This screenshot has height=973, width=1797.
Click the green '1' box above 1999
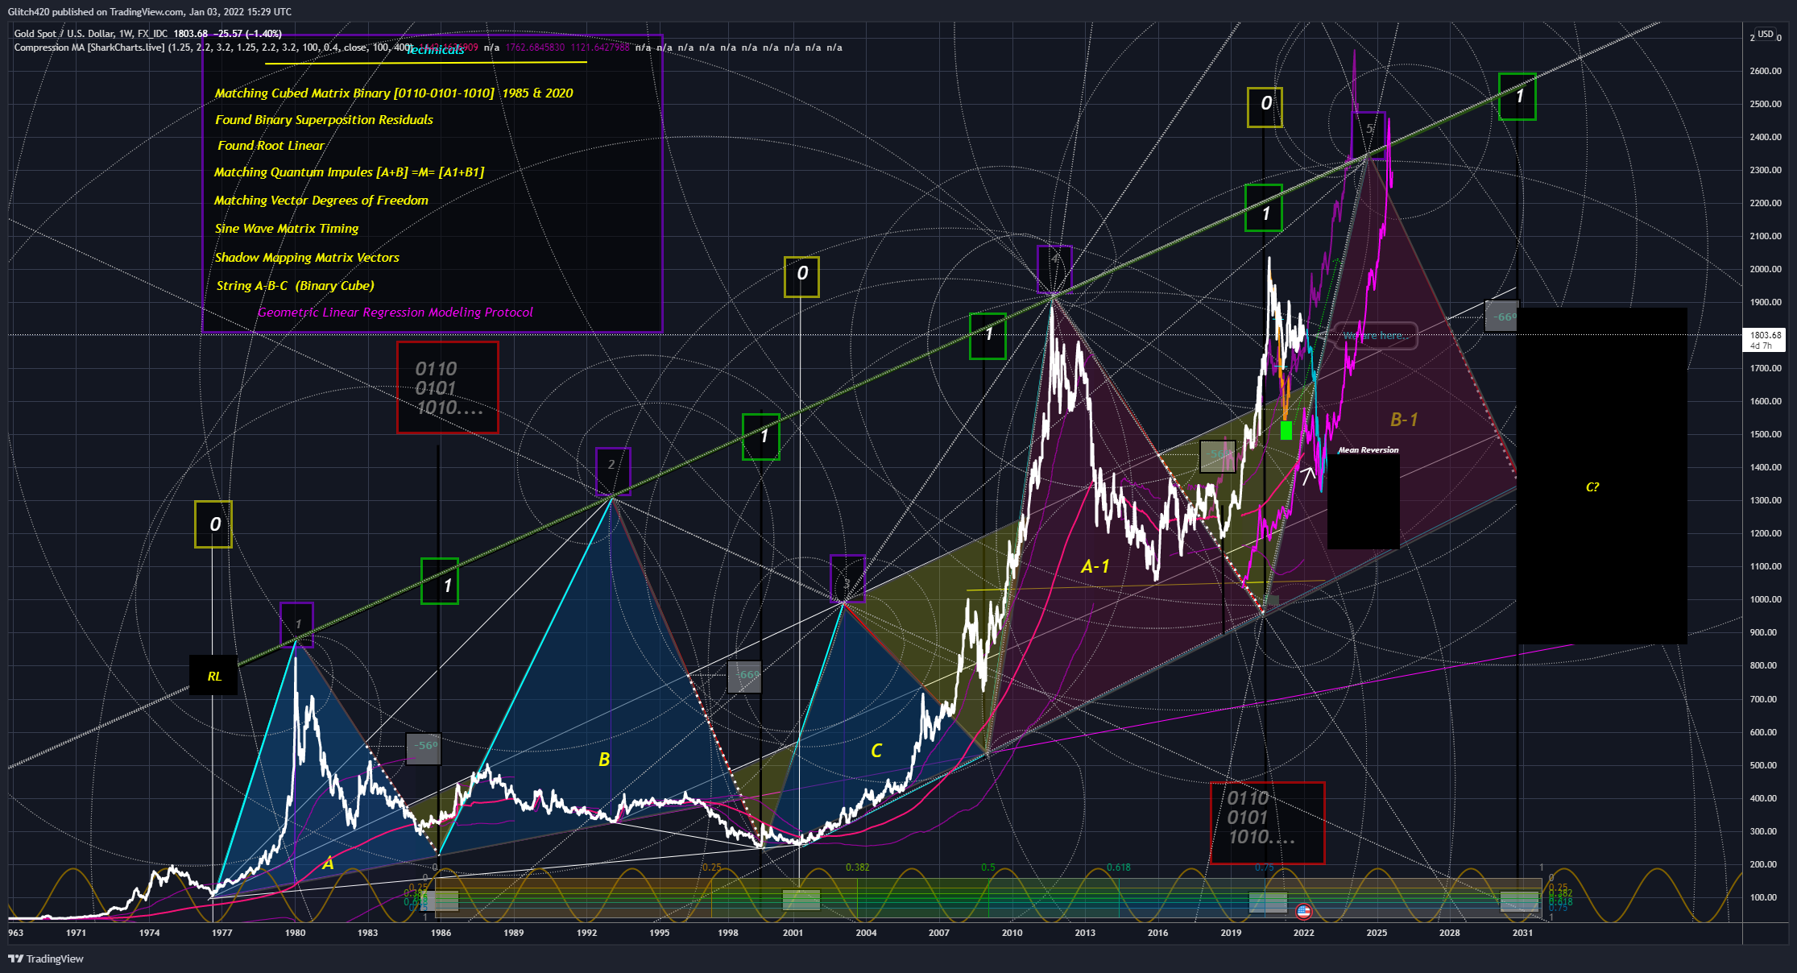[760, 437]
